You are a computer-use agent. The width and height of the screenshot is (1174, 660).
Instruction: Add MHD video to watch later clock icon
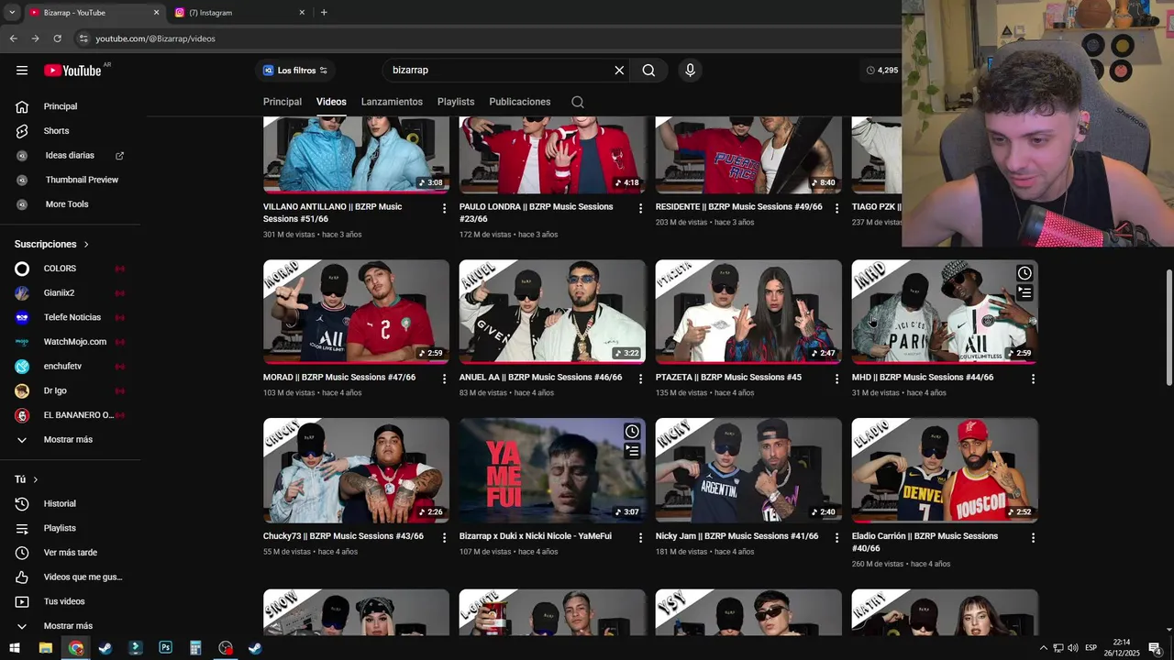pos(1024,273)
